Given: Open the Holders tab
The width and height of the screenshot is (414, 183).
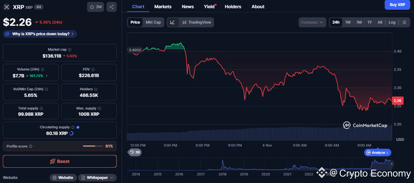Looking at the screenshot, I should pyautogui.click(x=233, y=6).
